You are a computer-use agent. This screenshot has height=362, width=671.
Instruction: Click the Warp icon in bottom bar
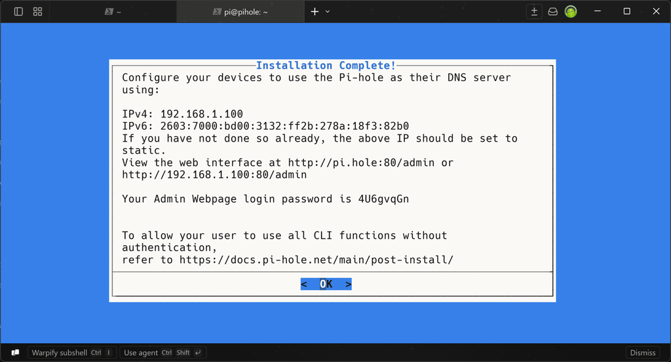pos(16,352)
